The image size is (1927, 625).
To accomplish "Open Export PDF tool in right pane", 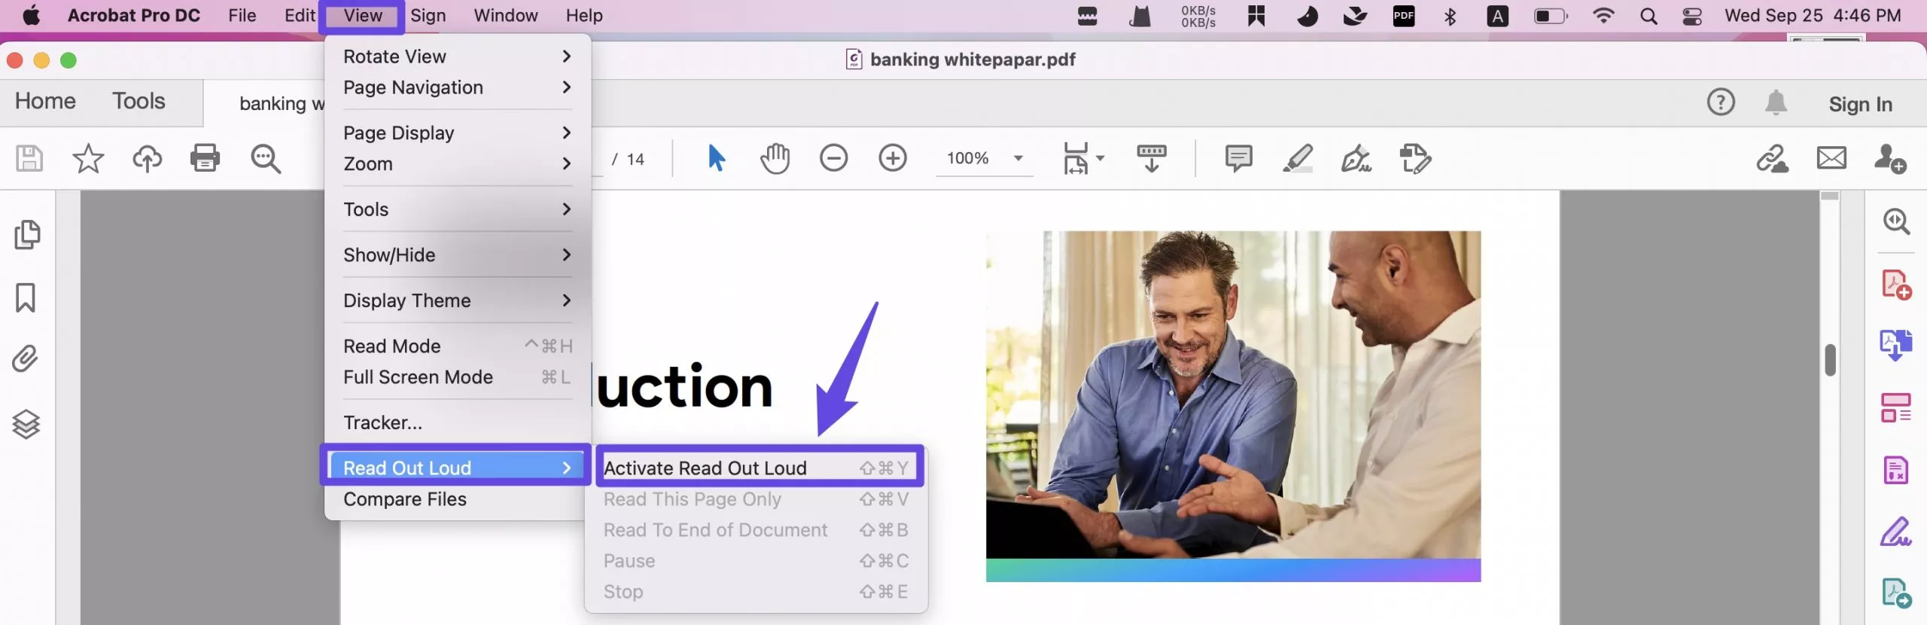I will [1895, 345].
